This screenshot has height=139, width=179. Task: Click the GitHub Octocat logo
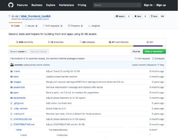click(11, 5)
